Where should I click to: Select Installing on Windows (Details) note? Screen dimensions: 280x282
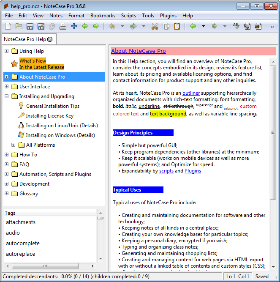click(x=60, y=135)
